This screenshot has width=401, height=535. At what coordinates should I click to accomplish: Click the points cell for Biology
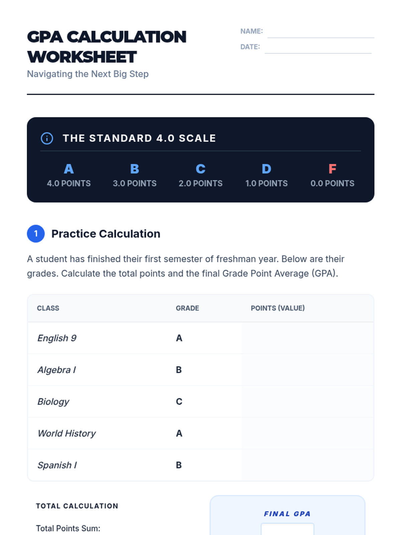(307, 402)
